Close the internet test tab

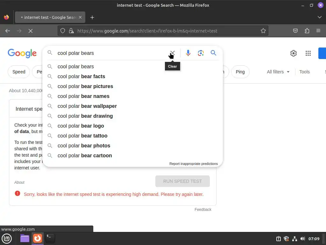[x=80, y=17]
